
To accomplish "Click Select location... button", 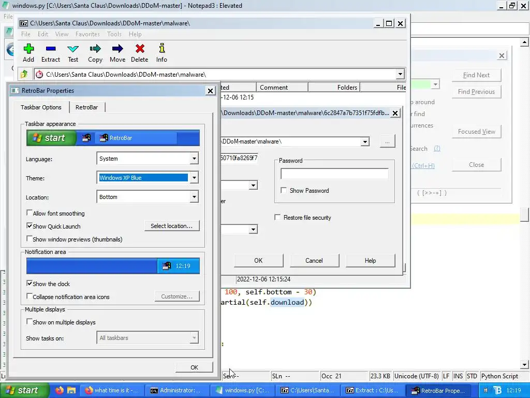I will click(x=172, y=226).
